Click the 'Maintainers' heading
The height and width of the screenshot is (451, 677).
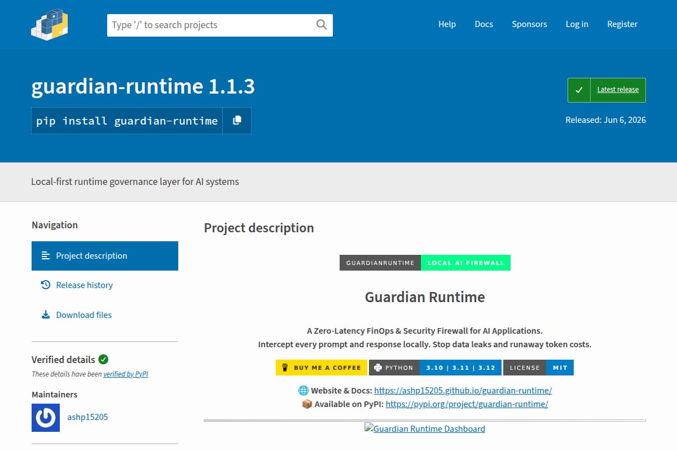[55, 395]
